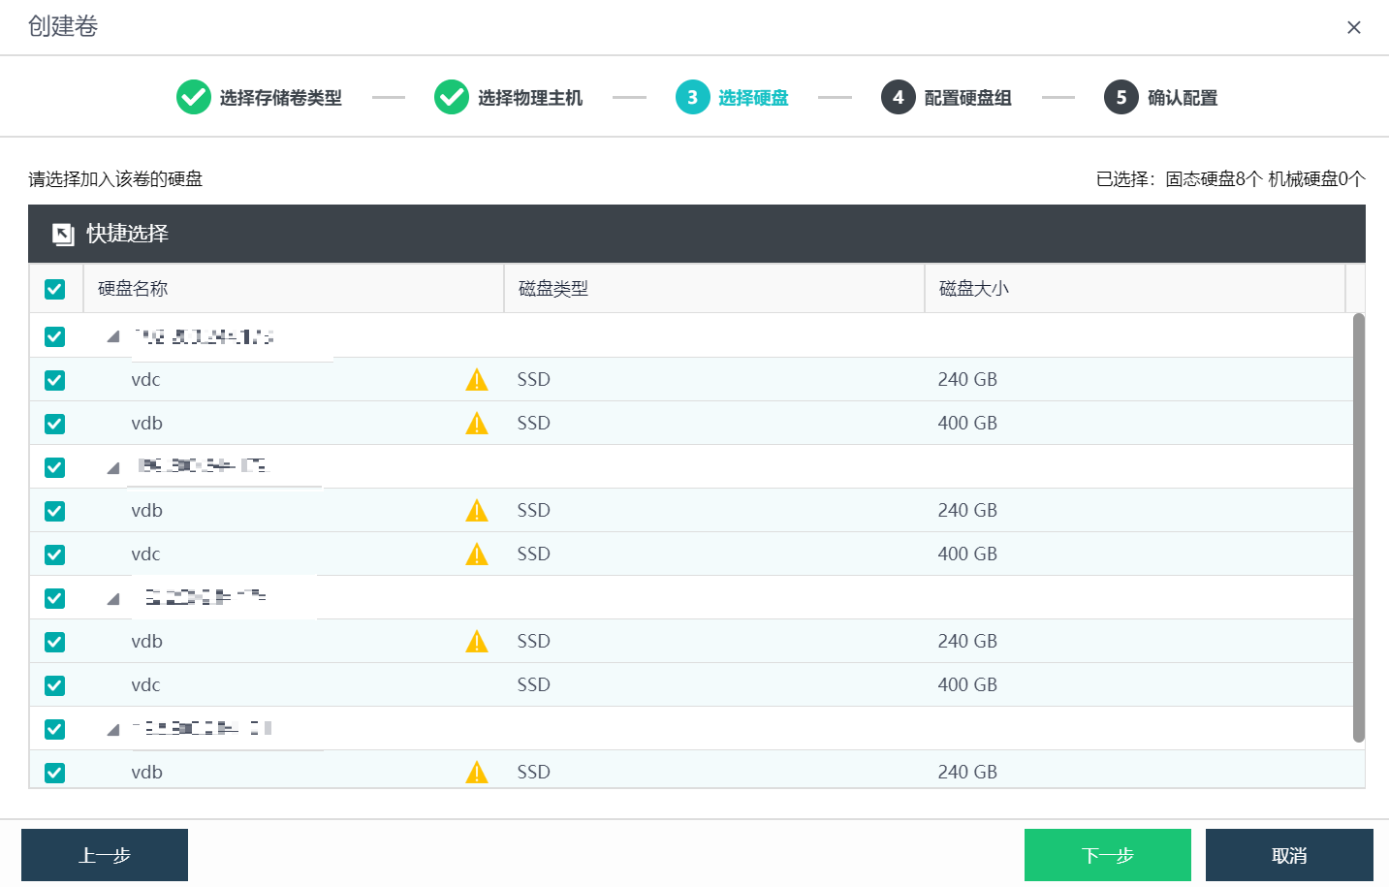
Task: Click the 上一步 previous button
Action: (105, 855)
